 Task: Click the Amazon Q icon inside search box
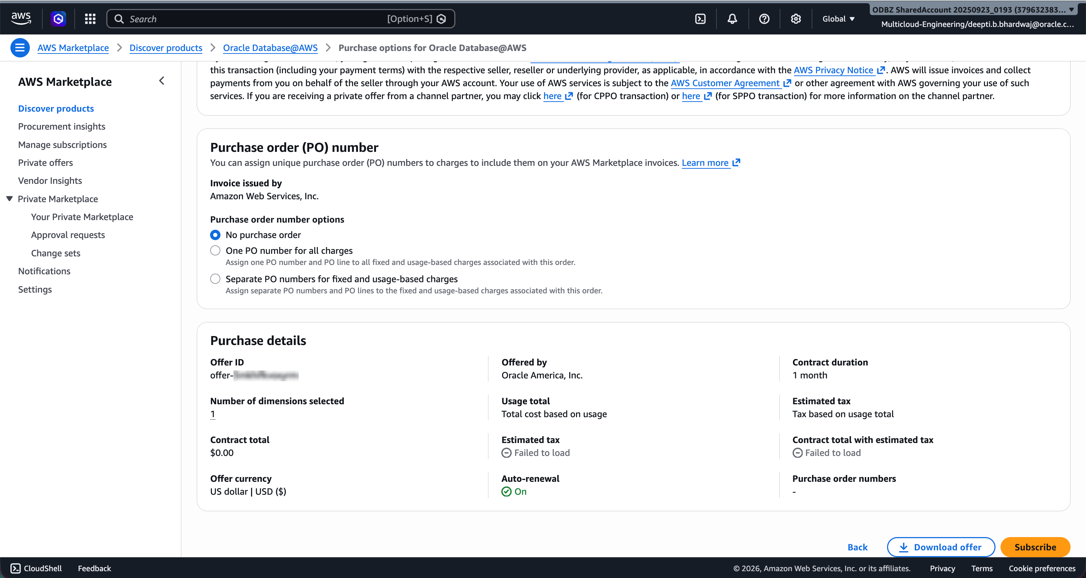[441, 19]
